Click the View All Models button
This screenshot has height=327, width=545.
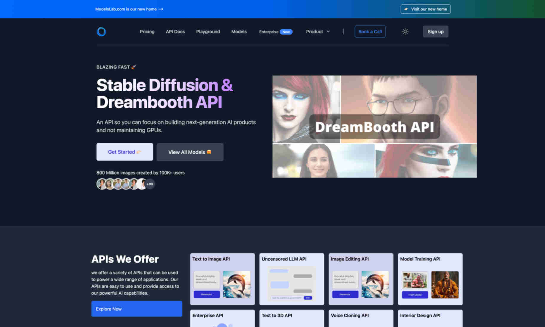pos(190,152)
